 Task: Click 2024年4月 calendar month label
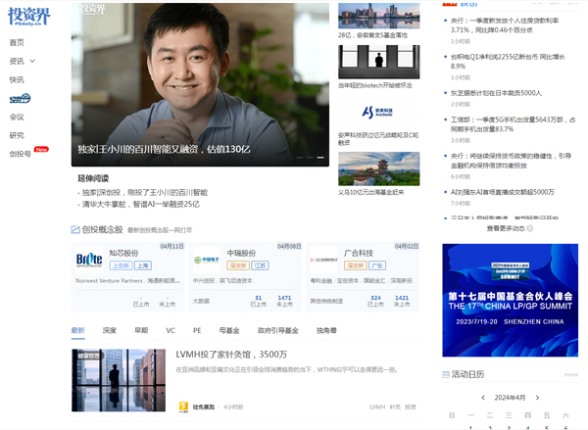point(510,398)
